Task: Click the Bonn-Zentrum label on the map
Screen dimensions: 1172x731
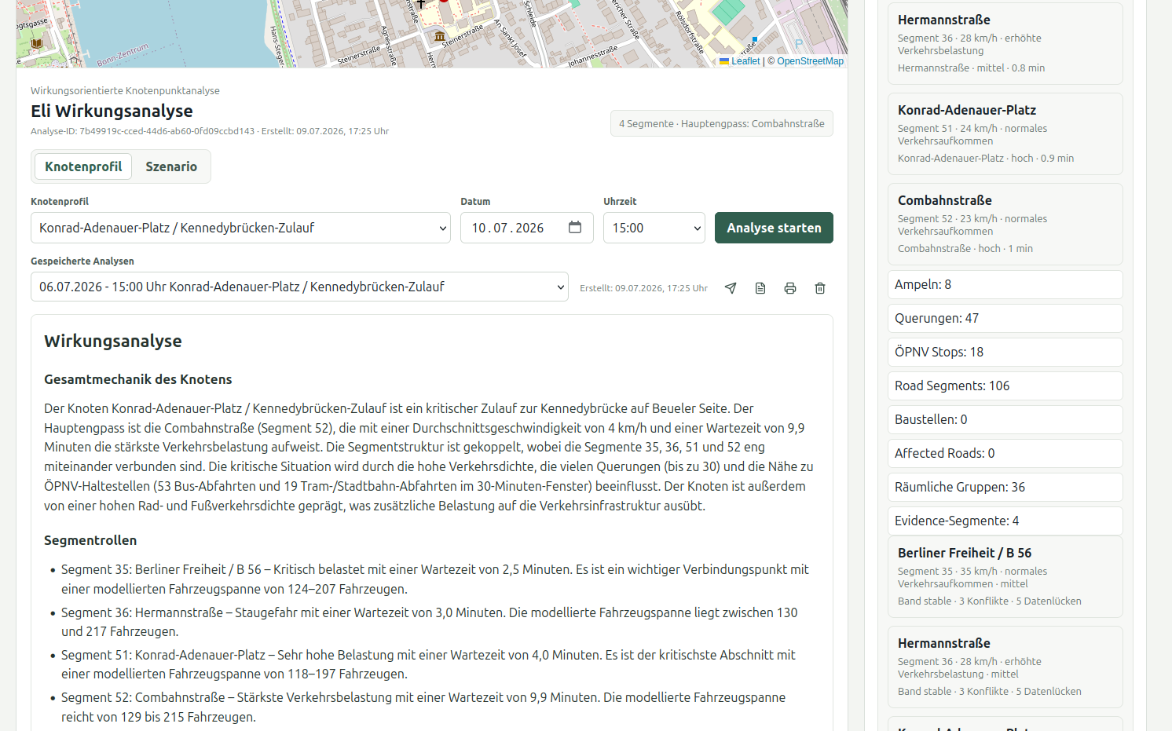Action: tap(123, 56)
